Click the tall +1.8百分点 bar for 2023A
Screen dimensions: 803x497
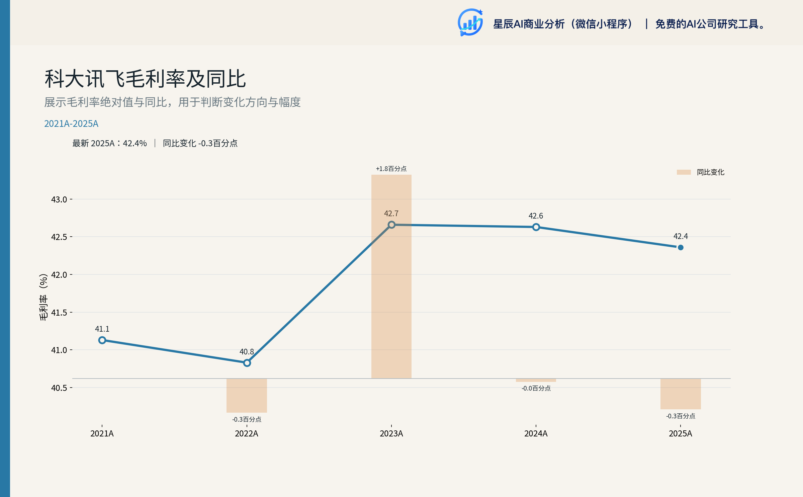point(391,276)
